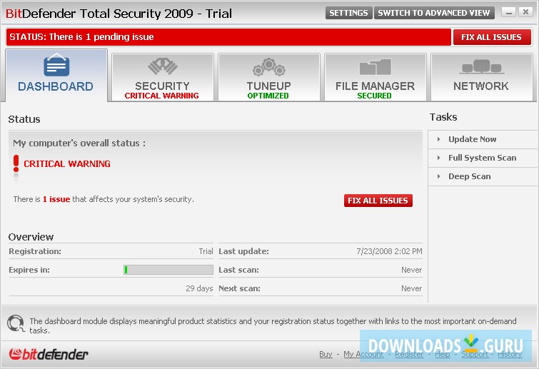Open the Help link
This screenshot has height=369, width=539.
coord(443,354)
